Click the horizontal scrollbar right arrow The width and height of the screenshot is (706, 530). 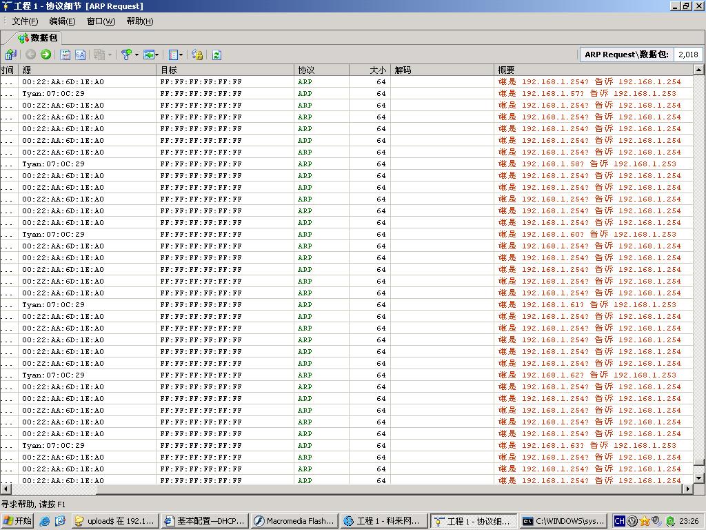tap(687, 489)
